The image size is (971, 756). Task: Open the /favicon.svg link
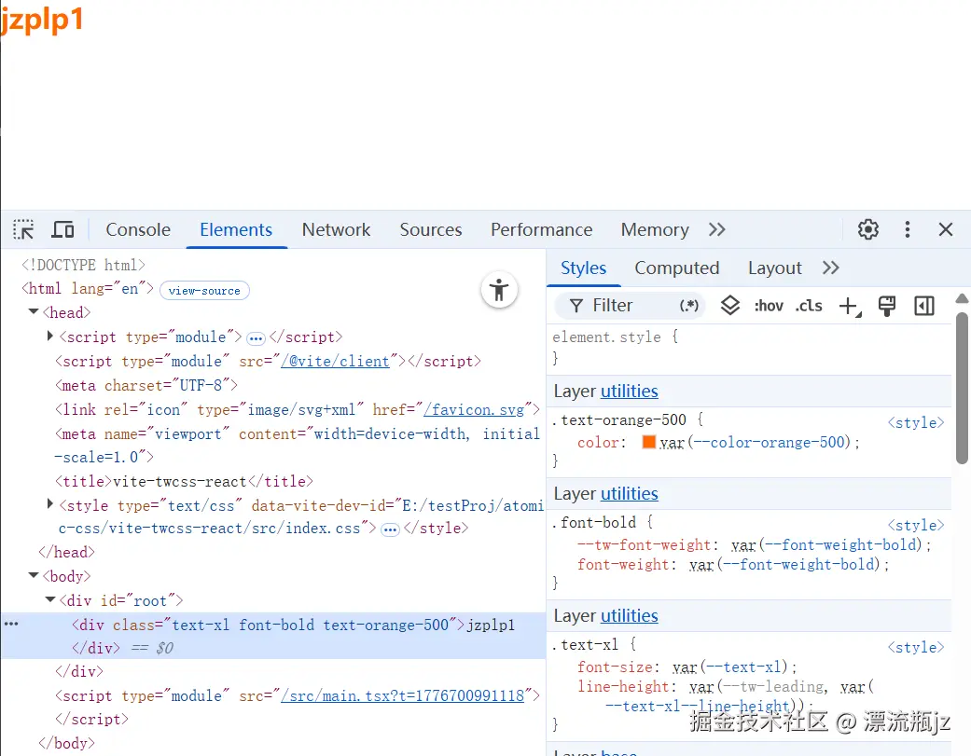[x=474, y=409]
